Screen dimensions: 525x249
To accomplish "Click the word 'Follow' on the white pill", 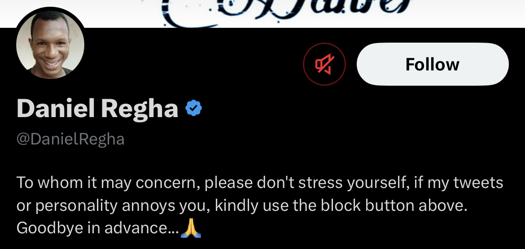I will [433, 64].
